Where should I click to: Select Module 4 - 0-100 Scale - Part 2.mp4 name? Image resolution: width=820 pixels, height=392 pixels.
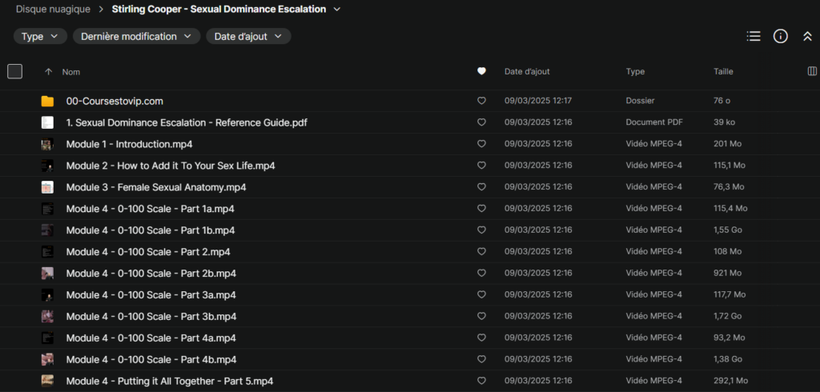coord(148,251)
